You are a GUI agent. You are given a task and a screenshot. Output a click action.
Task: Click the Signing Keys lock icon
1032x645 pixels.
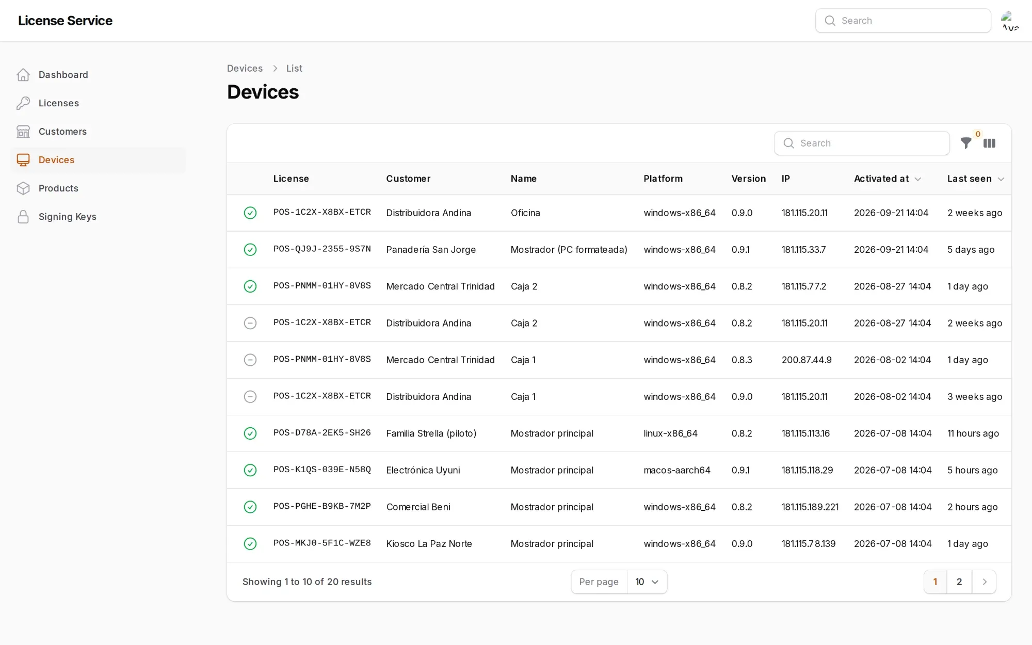click(x=23, y=217)
